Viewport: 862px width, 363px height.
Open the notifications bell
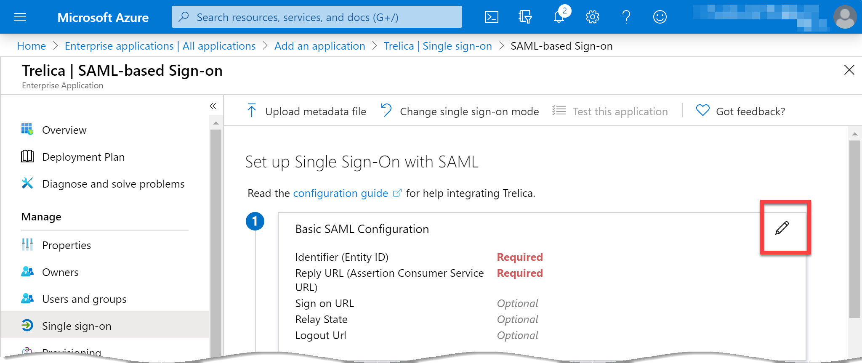[x=559, y=17]
